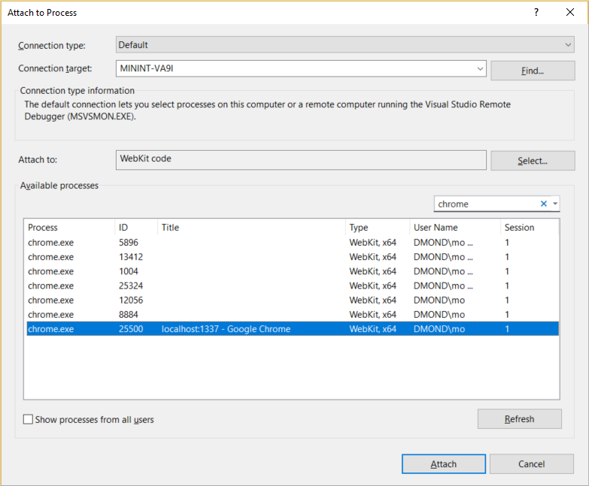The height and width of the screenshot is (486, 589).
Task: Expand the Connection type dropdown
Action: [x=568, y=45]
